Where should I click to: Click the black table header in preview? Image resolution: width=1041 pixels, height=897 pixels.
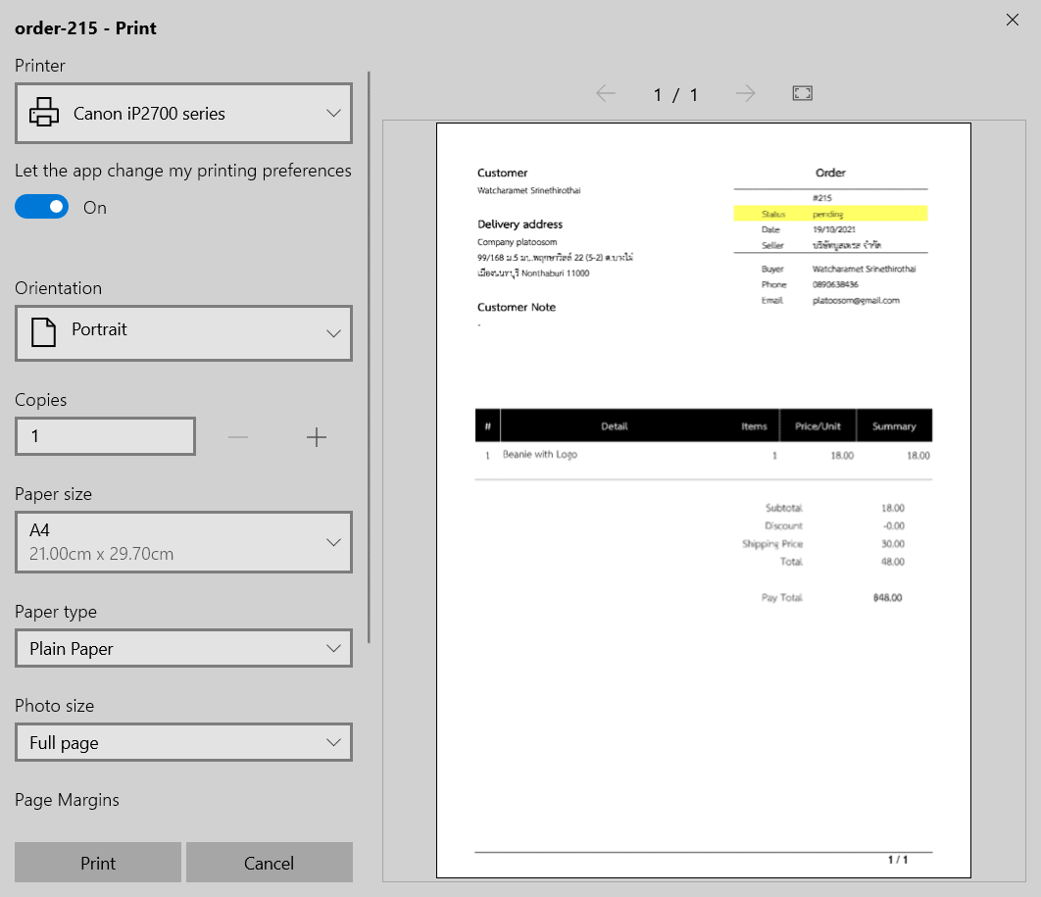click(703, 425)
